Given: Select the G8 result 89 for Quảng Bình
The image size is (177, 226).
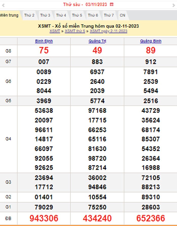Looking at the screenshot, I should (151, 51).
